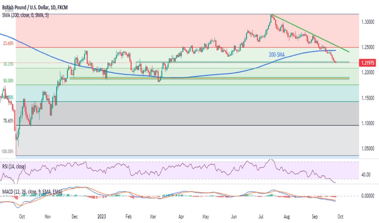Click the Jul time axis label

tap(261, 217)
